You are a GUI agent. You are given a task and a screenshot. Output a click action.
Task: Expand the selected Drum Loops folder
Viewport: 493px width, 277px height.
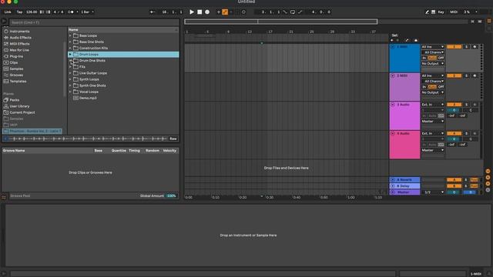point(70,55)
